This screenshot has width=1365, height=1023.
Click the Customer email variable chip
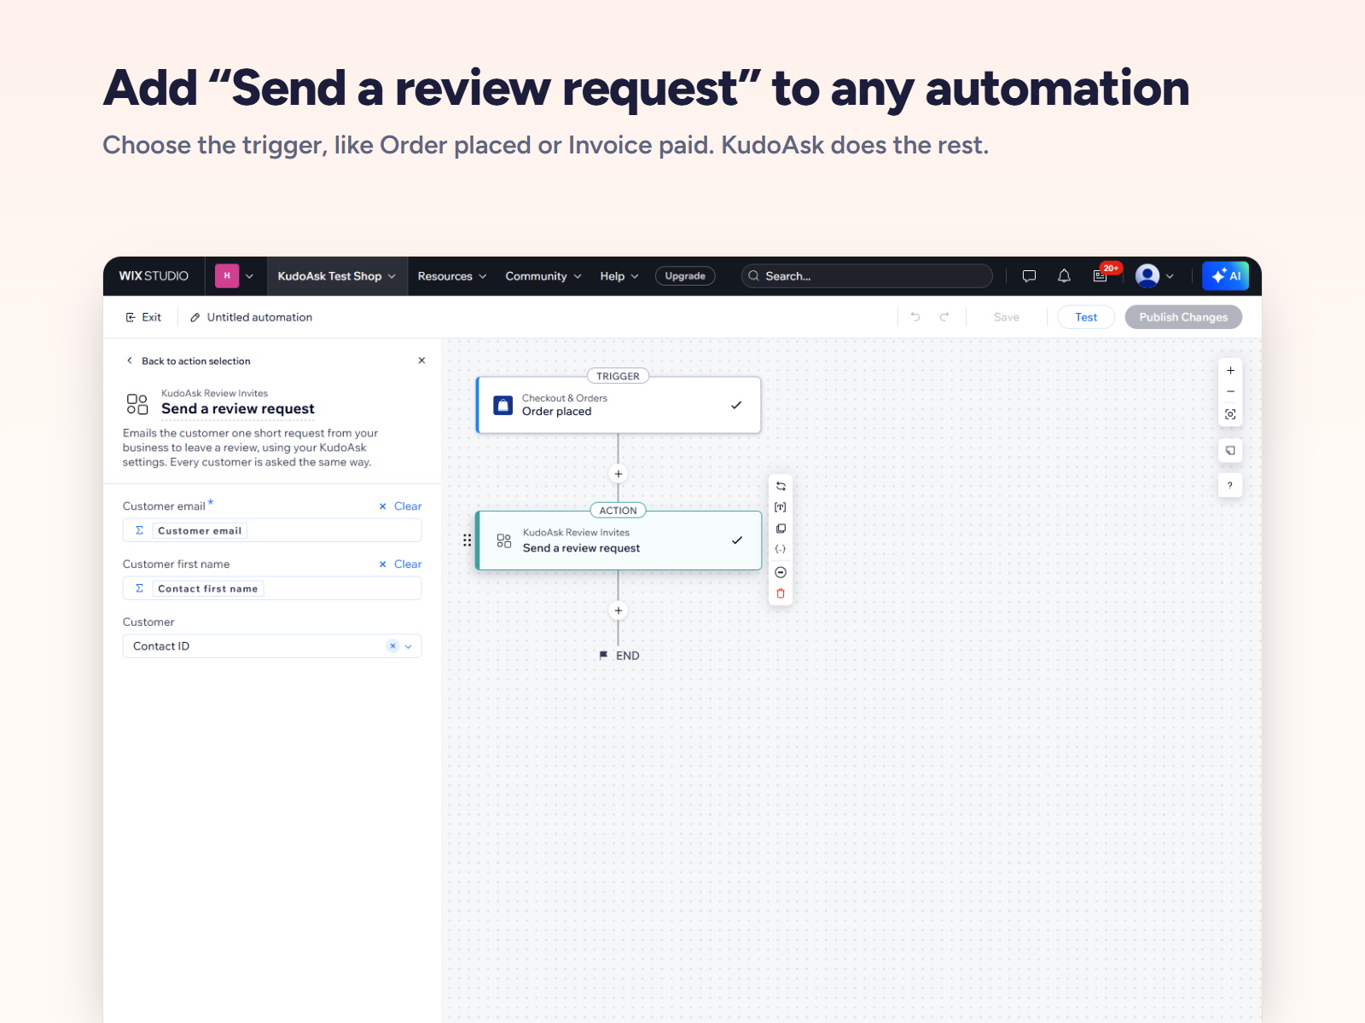point(200,530)
